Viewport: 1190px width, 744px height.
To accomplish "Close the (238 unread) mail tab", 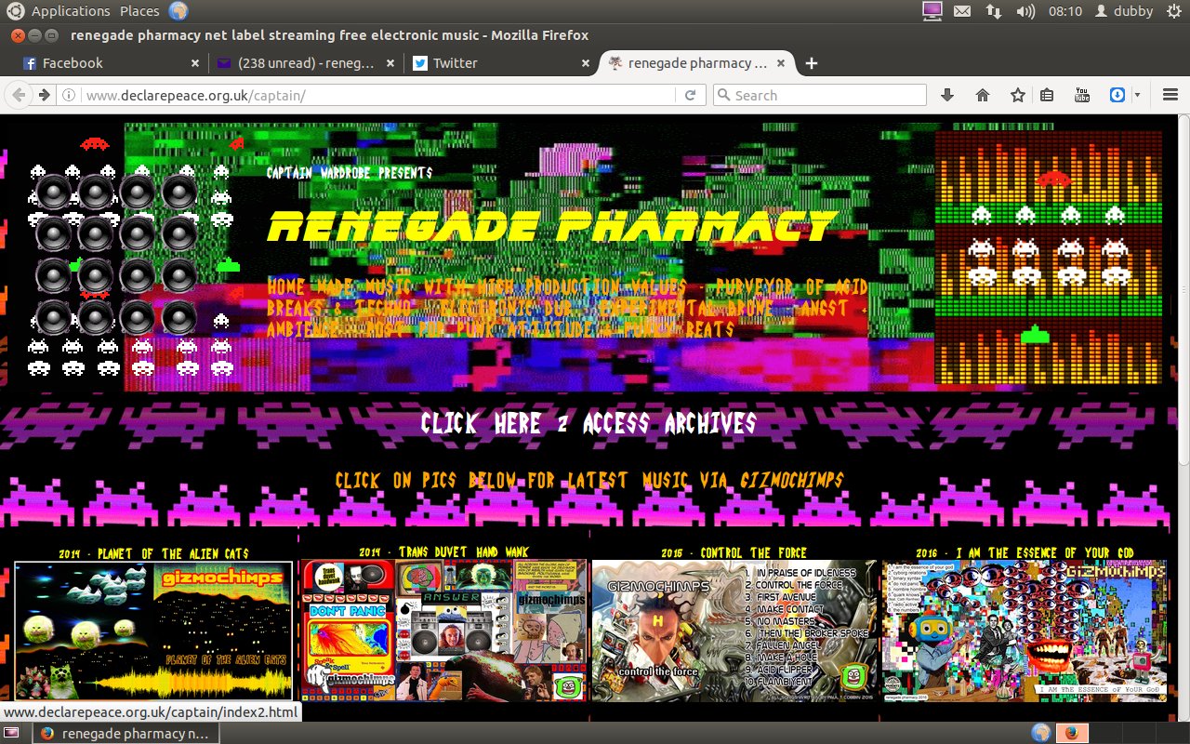I will tap(390, 63).
